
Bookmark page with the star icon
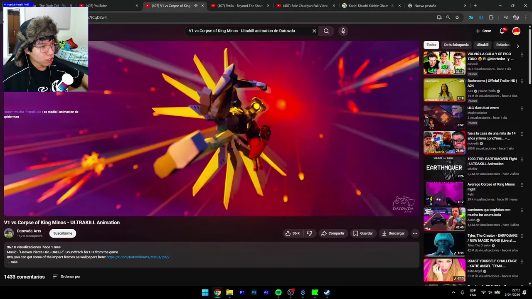click(457, 17)
